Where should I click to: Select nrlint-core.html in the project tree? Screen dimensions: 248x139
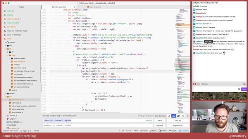point(17,100)
